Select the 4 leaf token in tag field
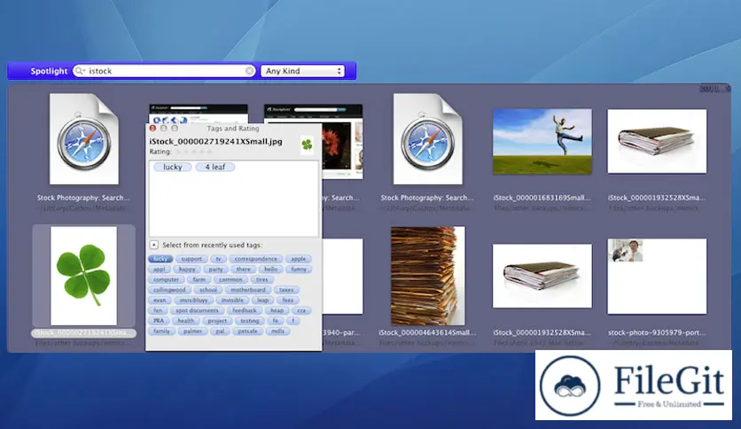741x429 pixels. tap(215, 167)
